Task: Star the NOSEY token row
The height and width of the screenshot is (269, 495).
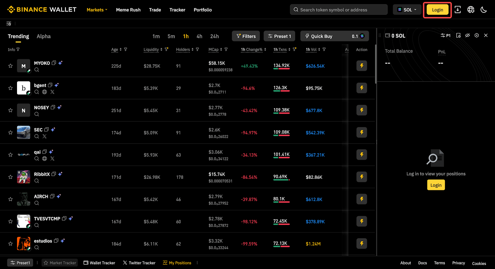Action: pyautogui.click(x=11, y=110)
